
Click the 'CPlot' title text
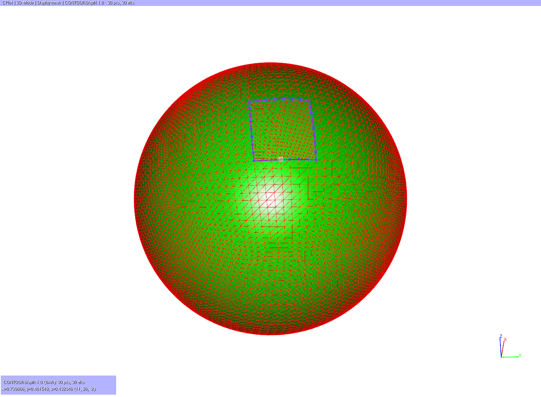(8, 3)
